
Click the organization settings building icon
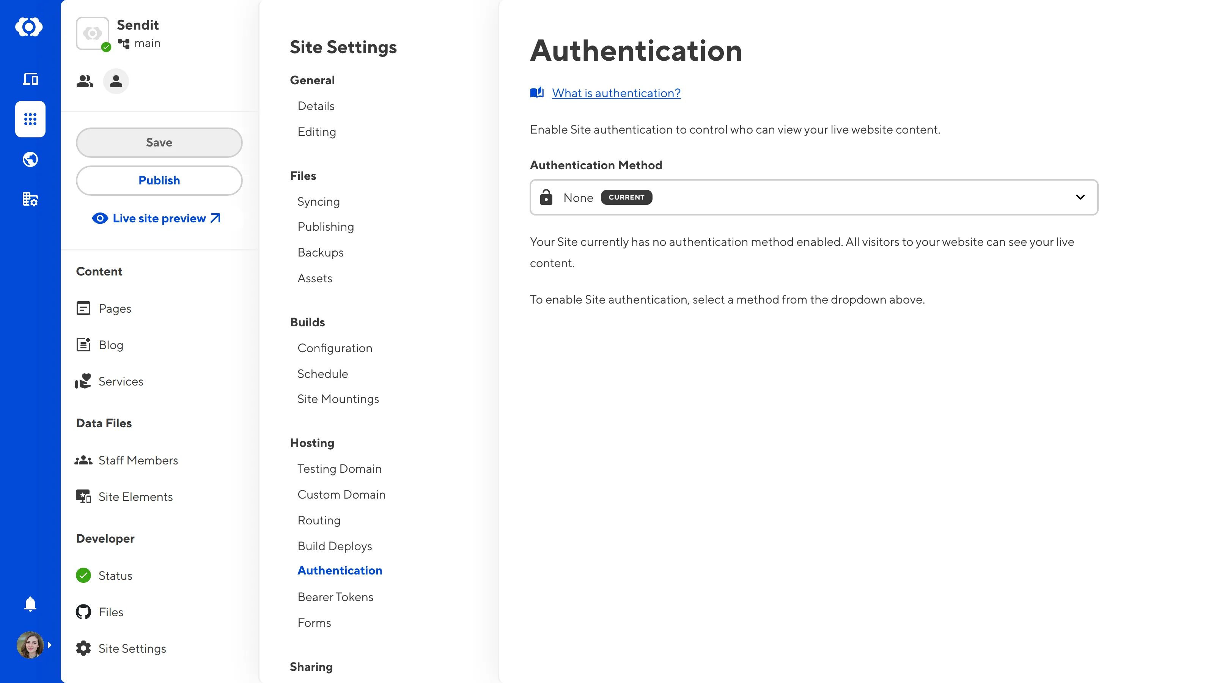click(x=30, y=199)
